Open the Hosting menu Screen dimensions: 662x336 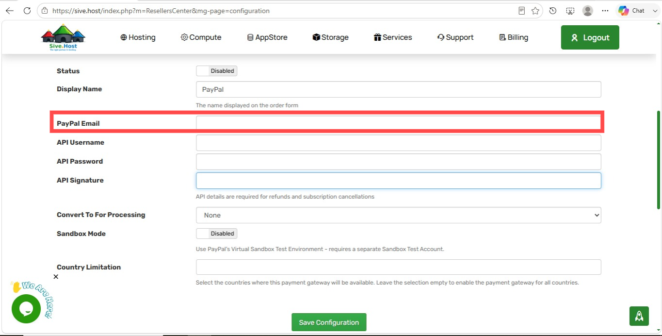pyautogui.click(x=138, y=37)
